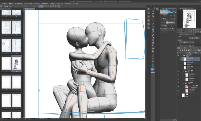
Task: Adjust the brush size slider
Action: tap(165, 15)
